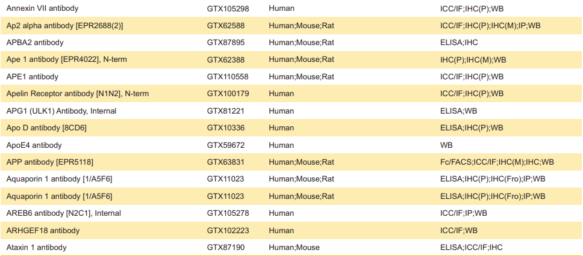The height and width of the screenshot is (256, 583).
Task: Open Ap2 alpha antibody [EPR2688(2)] entry
Action: 64,26
